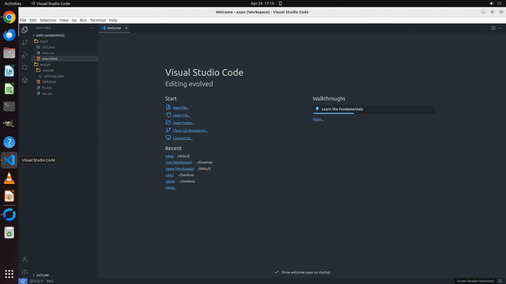Open the Accounts icon in activity bar
The image size is (506, 284).
pos(25,260)
